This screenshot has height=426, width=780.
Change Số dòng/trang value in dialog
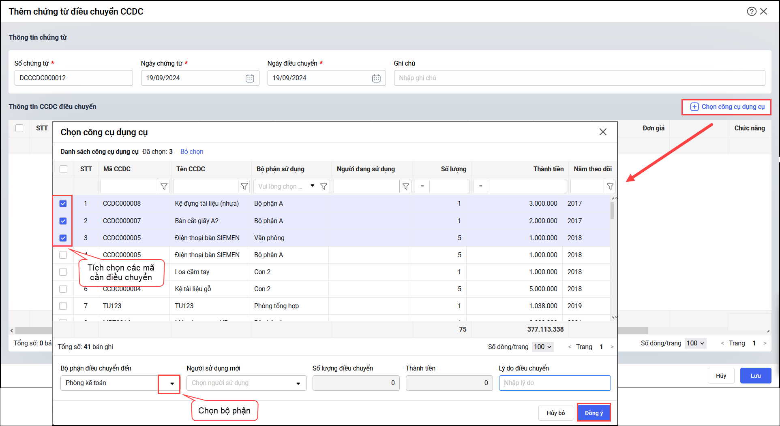[542, 347]
